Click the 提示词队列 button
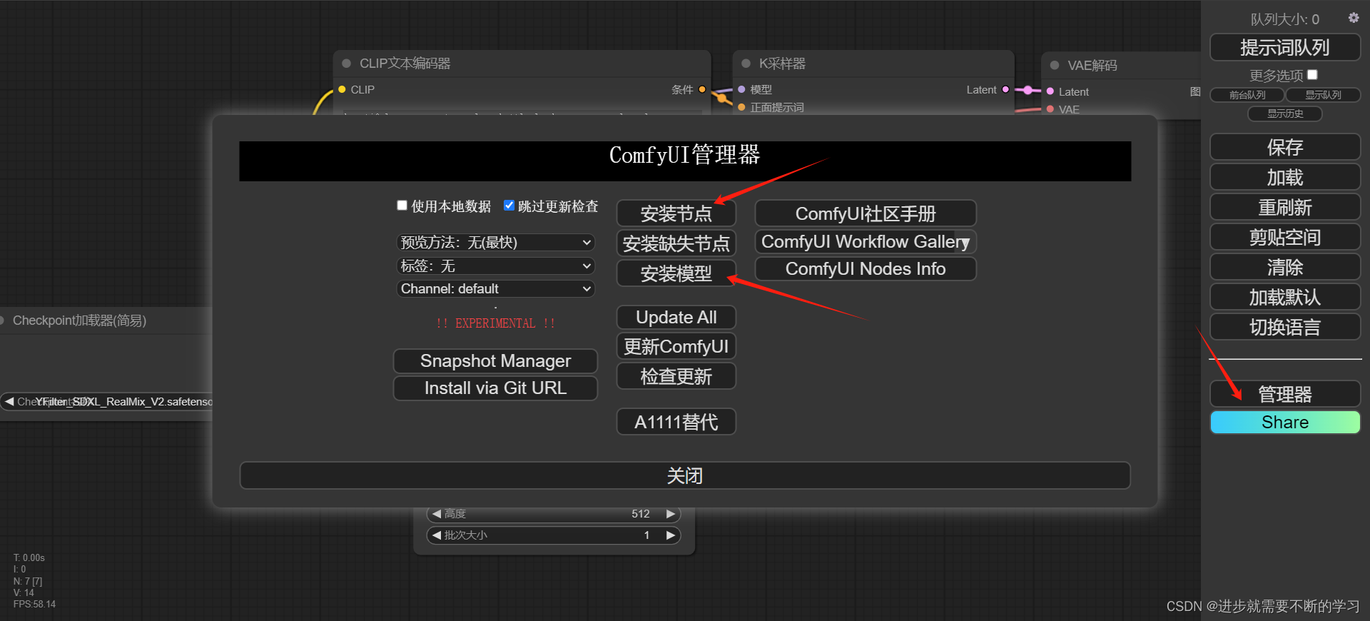The image size is (1370, 621). click(x=1285, y=48)
